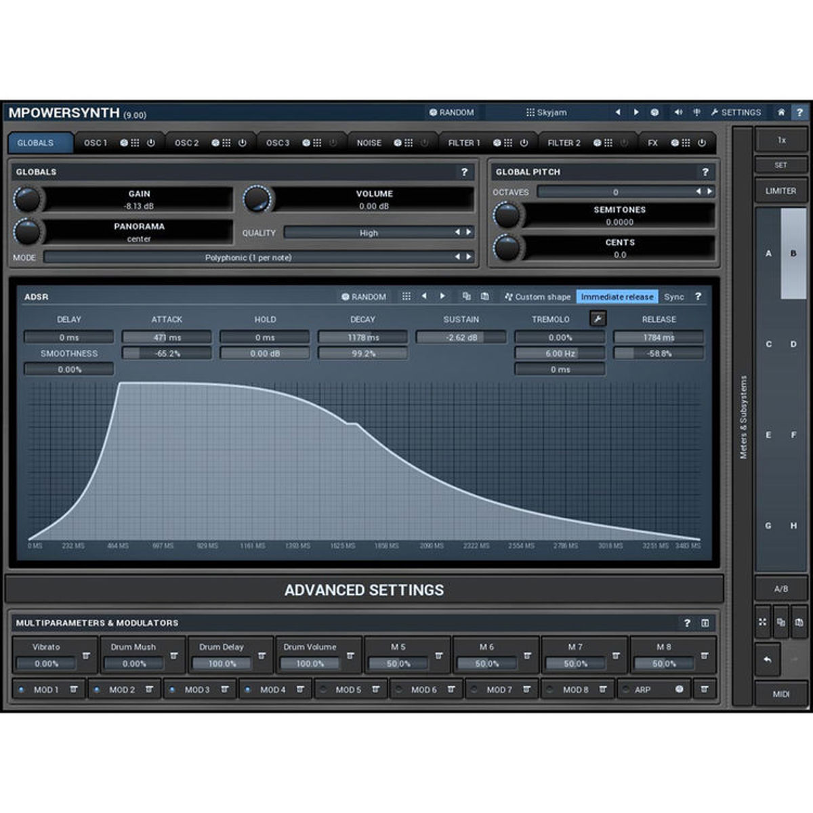
Task: Click fullscreen arrows icon above undo
Action: pyautogui.click(x=763, y=622)
